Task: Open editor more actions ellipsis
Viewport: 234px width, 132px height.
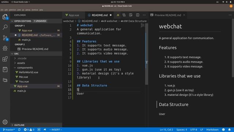Action: click(144, 15)
